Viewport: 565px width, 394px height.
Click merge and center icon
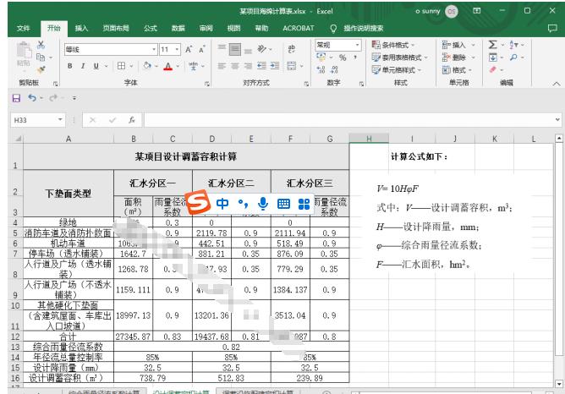292,66
